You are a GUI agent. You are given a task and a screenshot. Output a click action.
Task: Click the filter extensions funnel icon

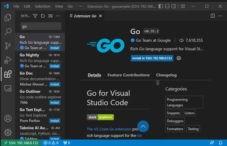35,16
